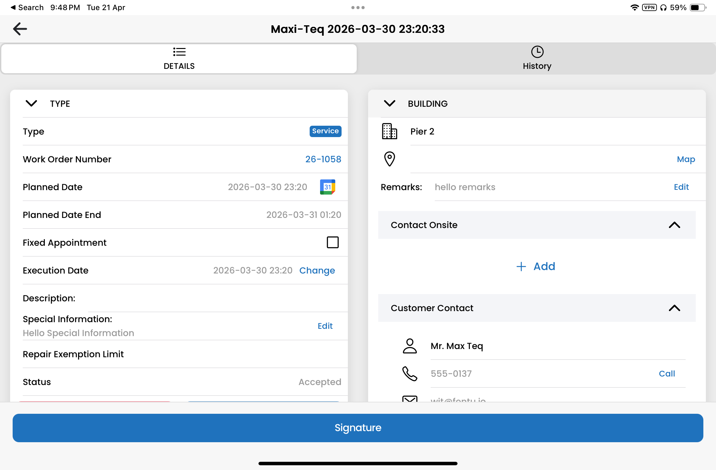
Task: Open Google Calendar icon beside Planned Date
Action: coord(327,187)
